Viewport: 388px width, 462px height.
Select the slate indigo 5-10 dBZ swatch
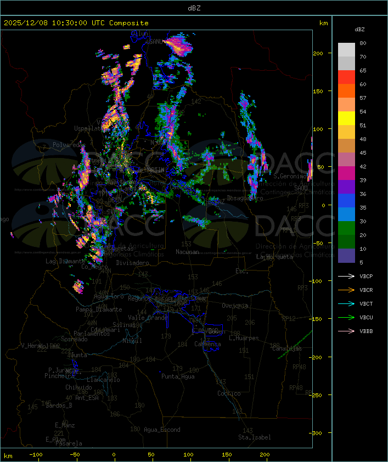coord(346,256)
